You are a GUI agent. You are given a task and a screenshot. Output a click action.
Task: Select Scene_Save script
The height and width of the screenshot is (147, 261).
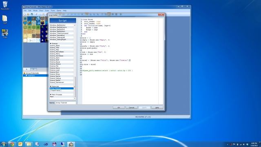pos(62,68)
